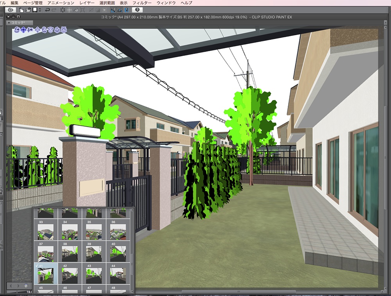
Task: Click the grid list icon near the page arrows
Action: [x=26, y=285]
